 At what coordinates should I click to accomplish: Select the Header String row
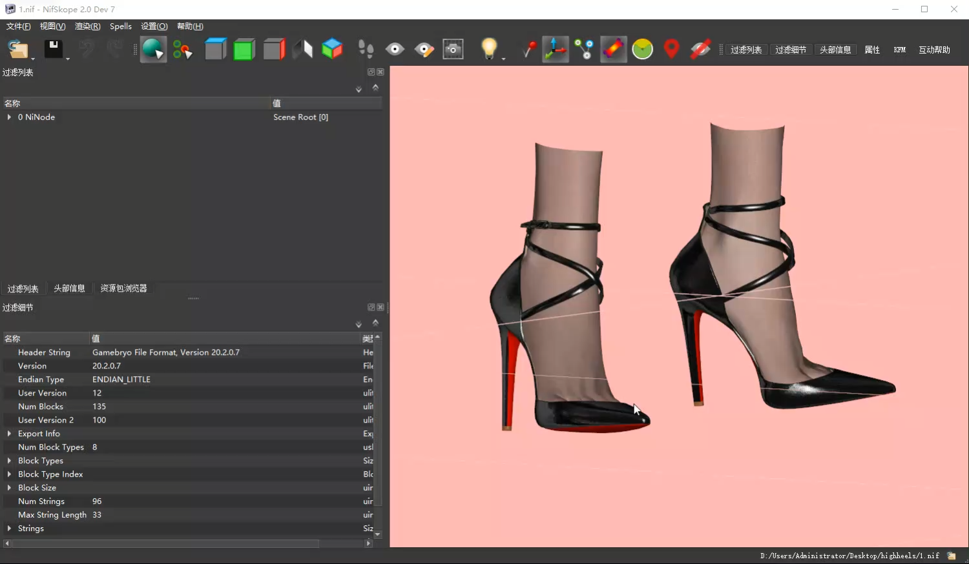click(187, 352)
